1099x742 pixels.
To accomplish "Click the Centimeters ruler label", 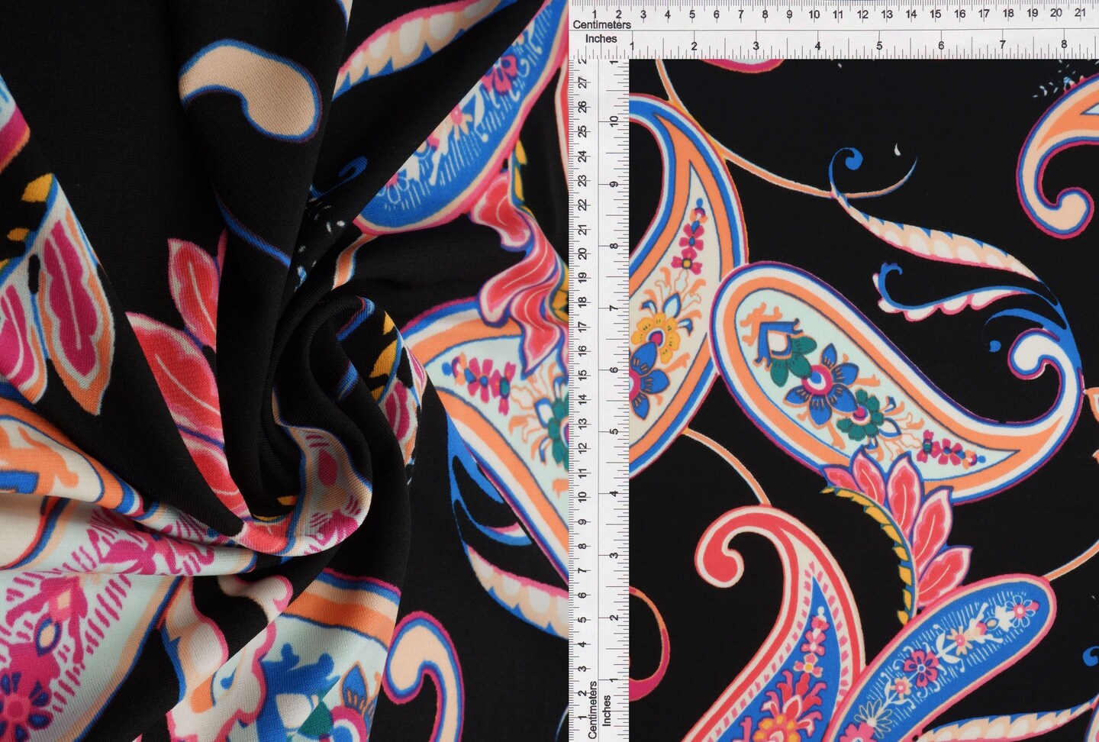I will tap(603, 24).
